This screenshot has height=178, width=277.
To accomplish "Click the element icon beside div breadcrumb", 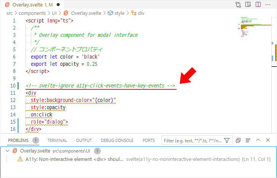I will pyautogui.click(x=134, y=13).
